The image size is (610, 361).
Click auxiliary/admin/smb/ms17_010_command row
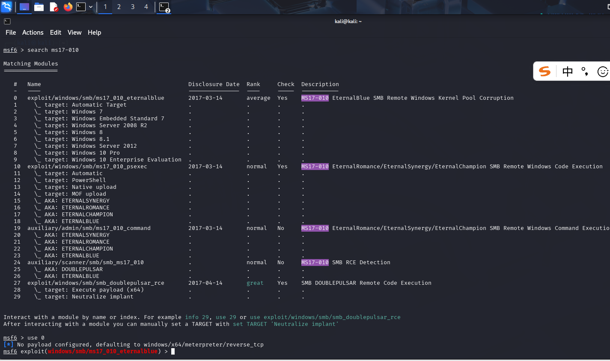(89, 228)
